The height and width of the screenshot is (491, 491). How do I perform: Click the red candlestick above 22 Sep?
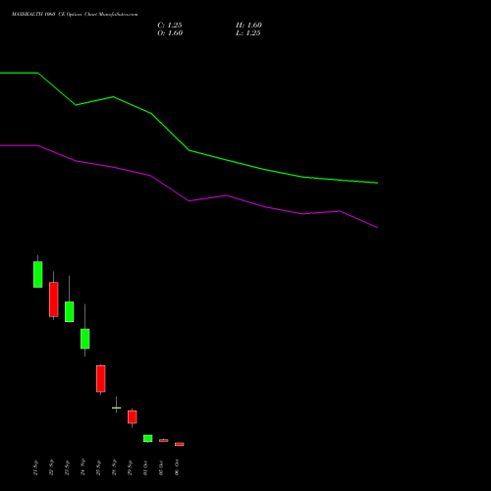pos(54,300)
